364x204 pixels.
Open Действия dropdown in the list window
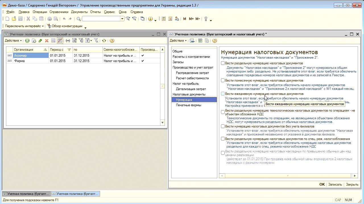[x=13, y=41]
